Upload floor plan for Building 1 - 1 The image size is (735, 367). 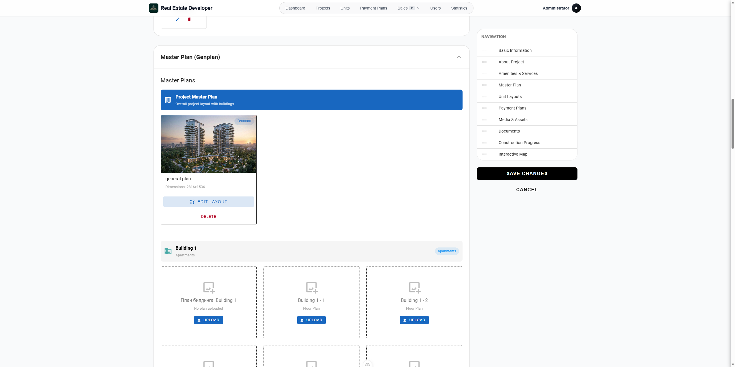click(311, 320)
